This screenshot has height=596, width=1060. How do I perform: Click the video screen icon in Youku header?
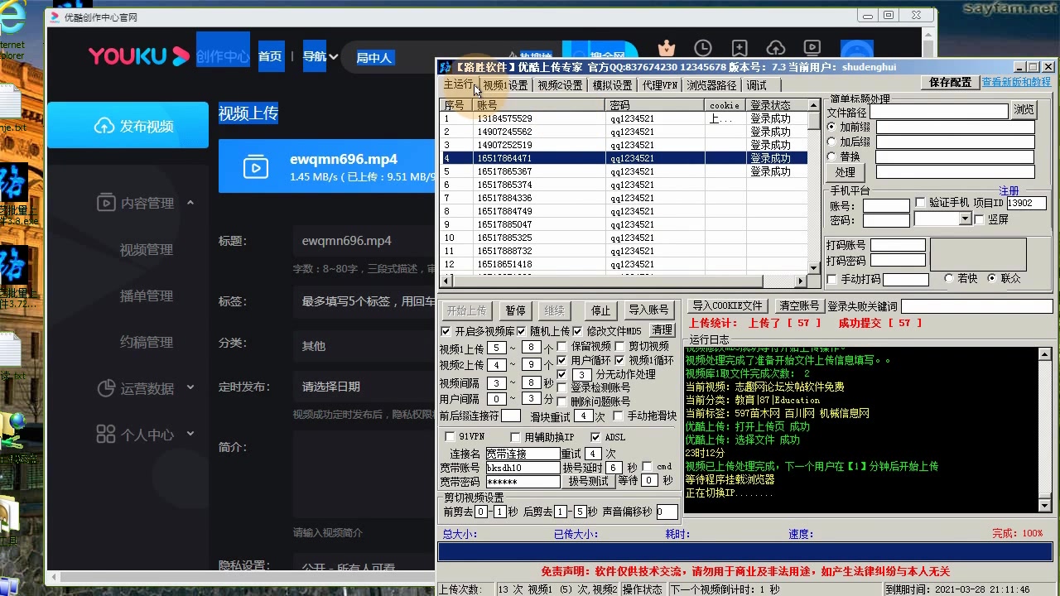click(x=812, y=49)
